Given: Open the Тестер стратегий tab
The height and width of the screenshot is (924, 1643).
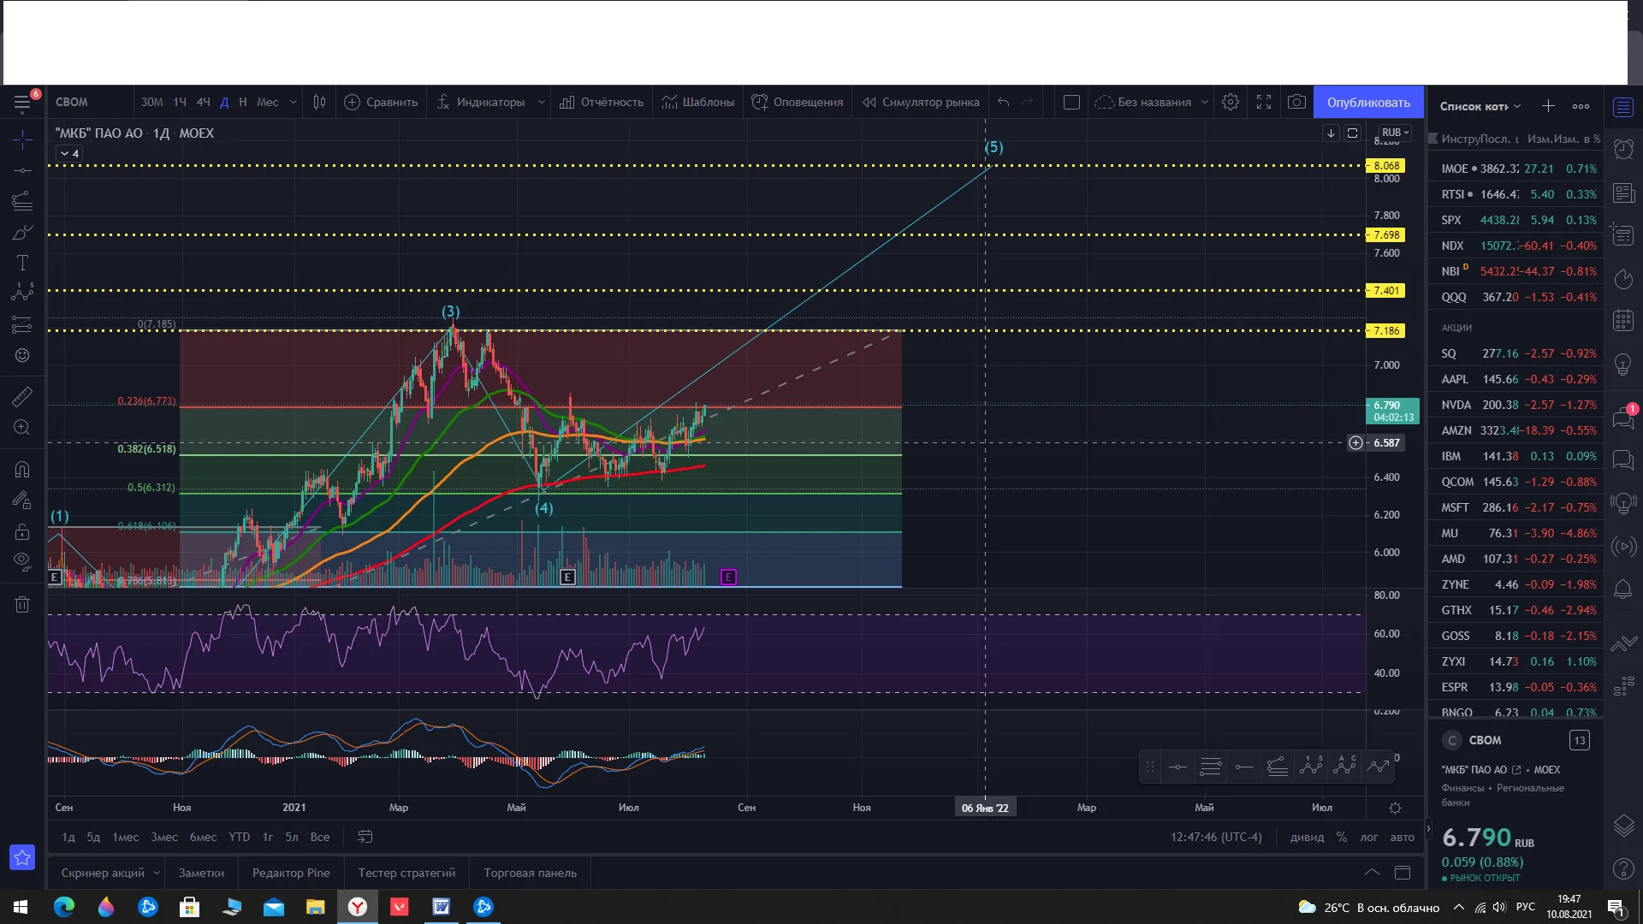Looking at the screenshot, I should point(406,873).
